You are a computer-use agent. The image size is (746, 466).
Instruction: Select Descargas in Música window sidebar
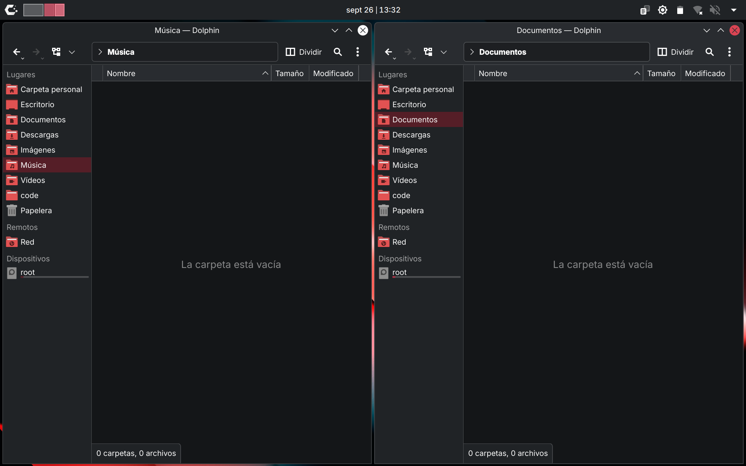coord(47,135)
